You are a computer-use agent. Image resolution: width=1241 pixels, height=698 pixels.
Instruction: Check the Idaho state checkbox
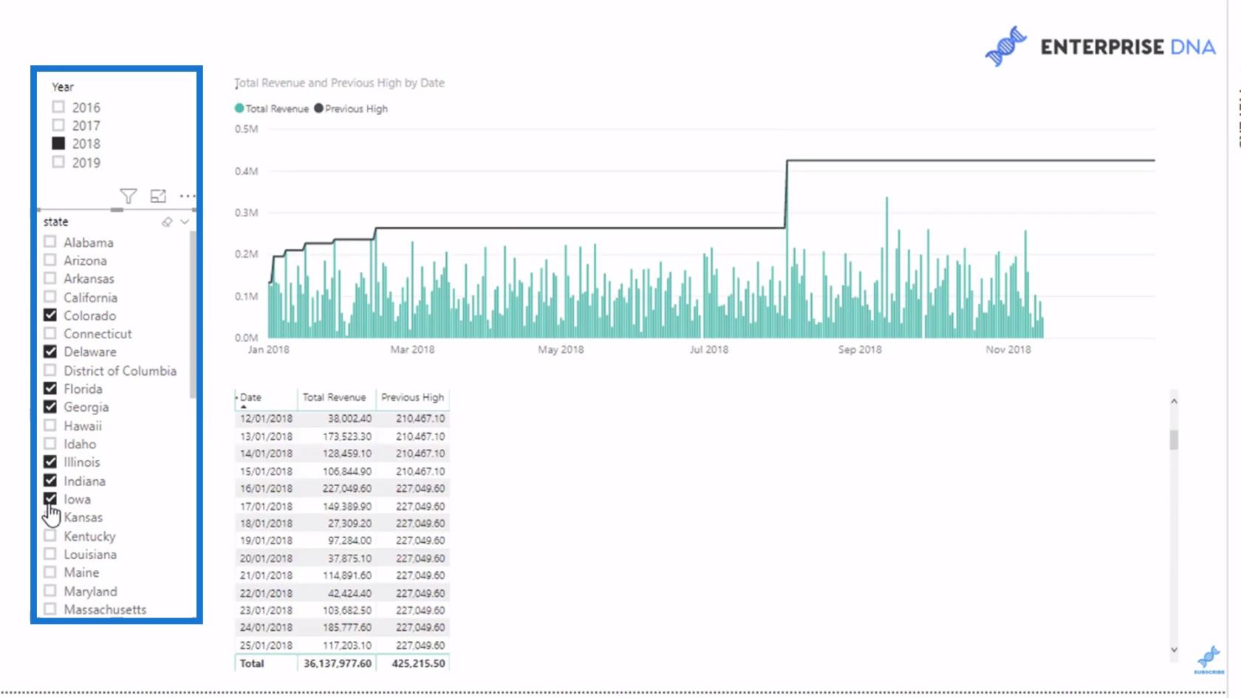pyautogui.click(x=50, y=443)
